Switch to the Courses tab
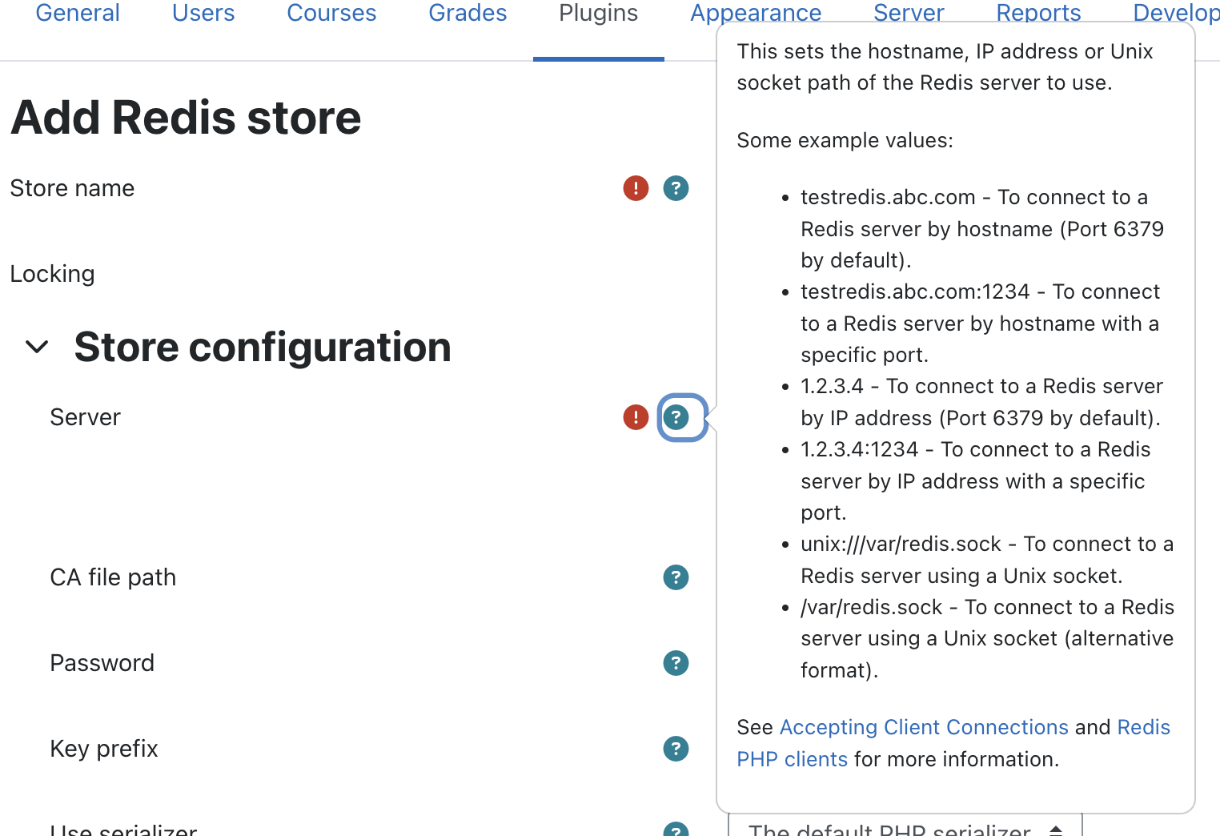The image size is (1220, 836). pyautogui.click(x=331, y=13)
